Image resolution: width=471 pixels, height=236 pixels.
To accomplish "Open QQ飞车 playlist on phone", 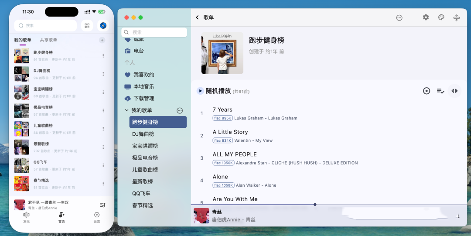I will tap(61, 165).
